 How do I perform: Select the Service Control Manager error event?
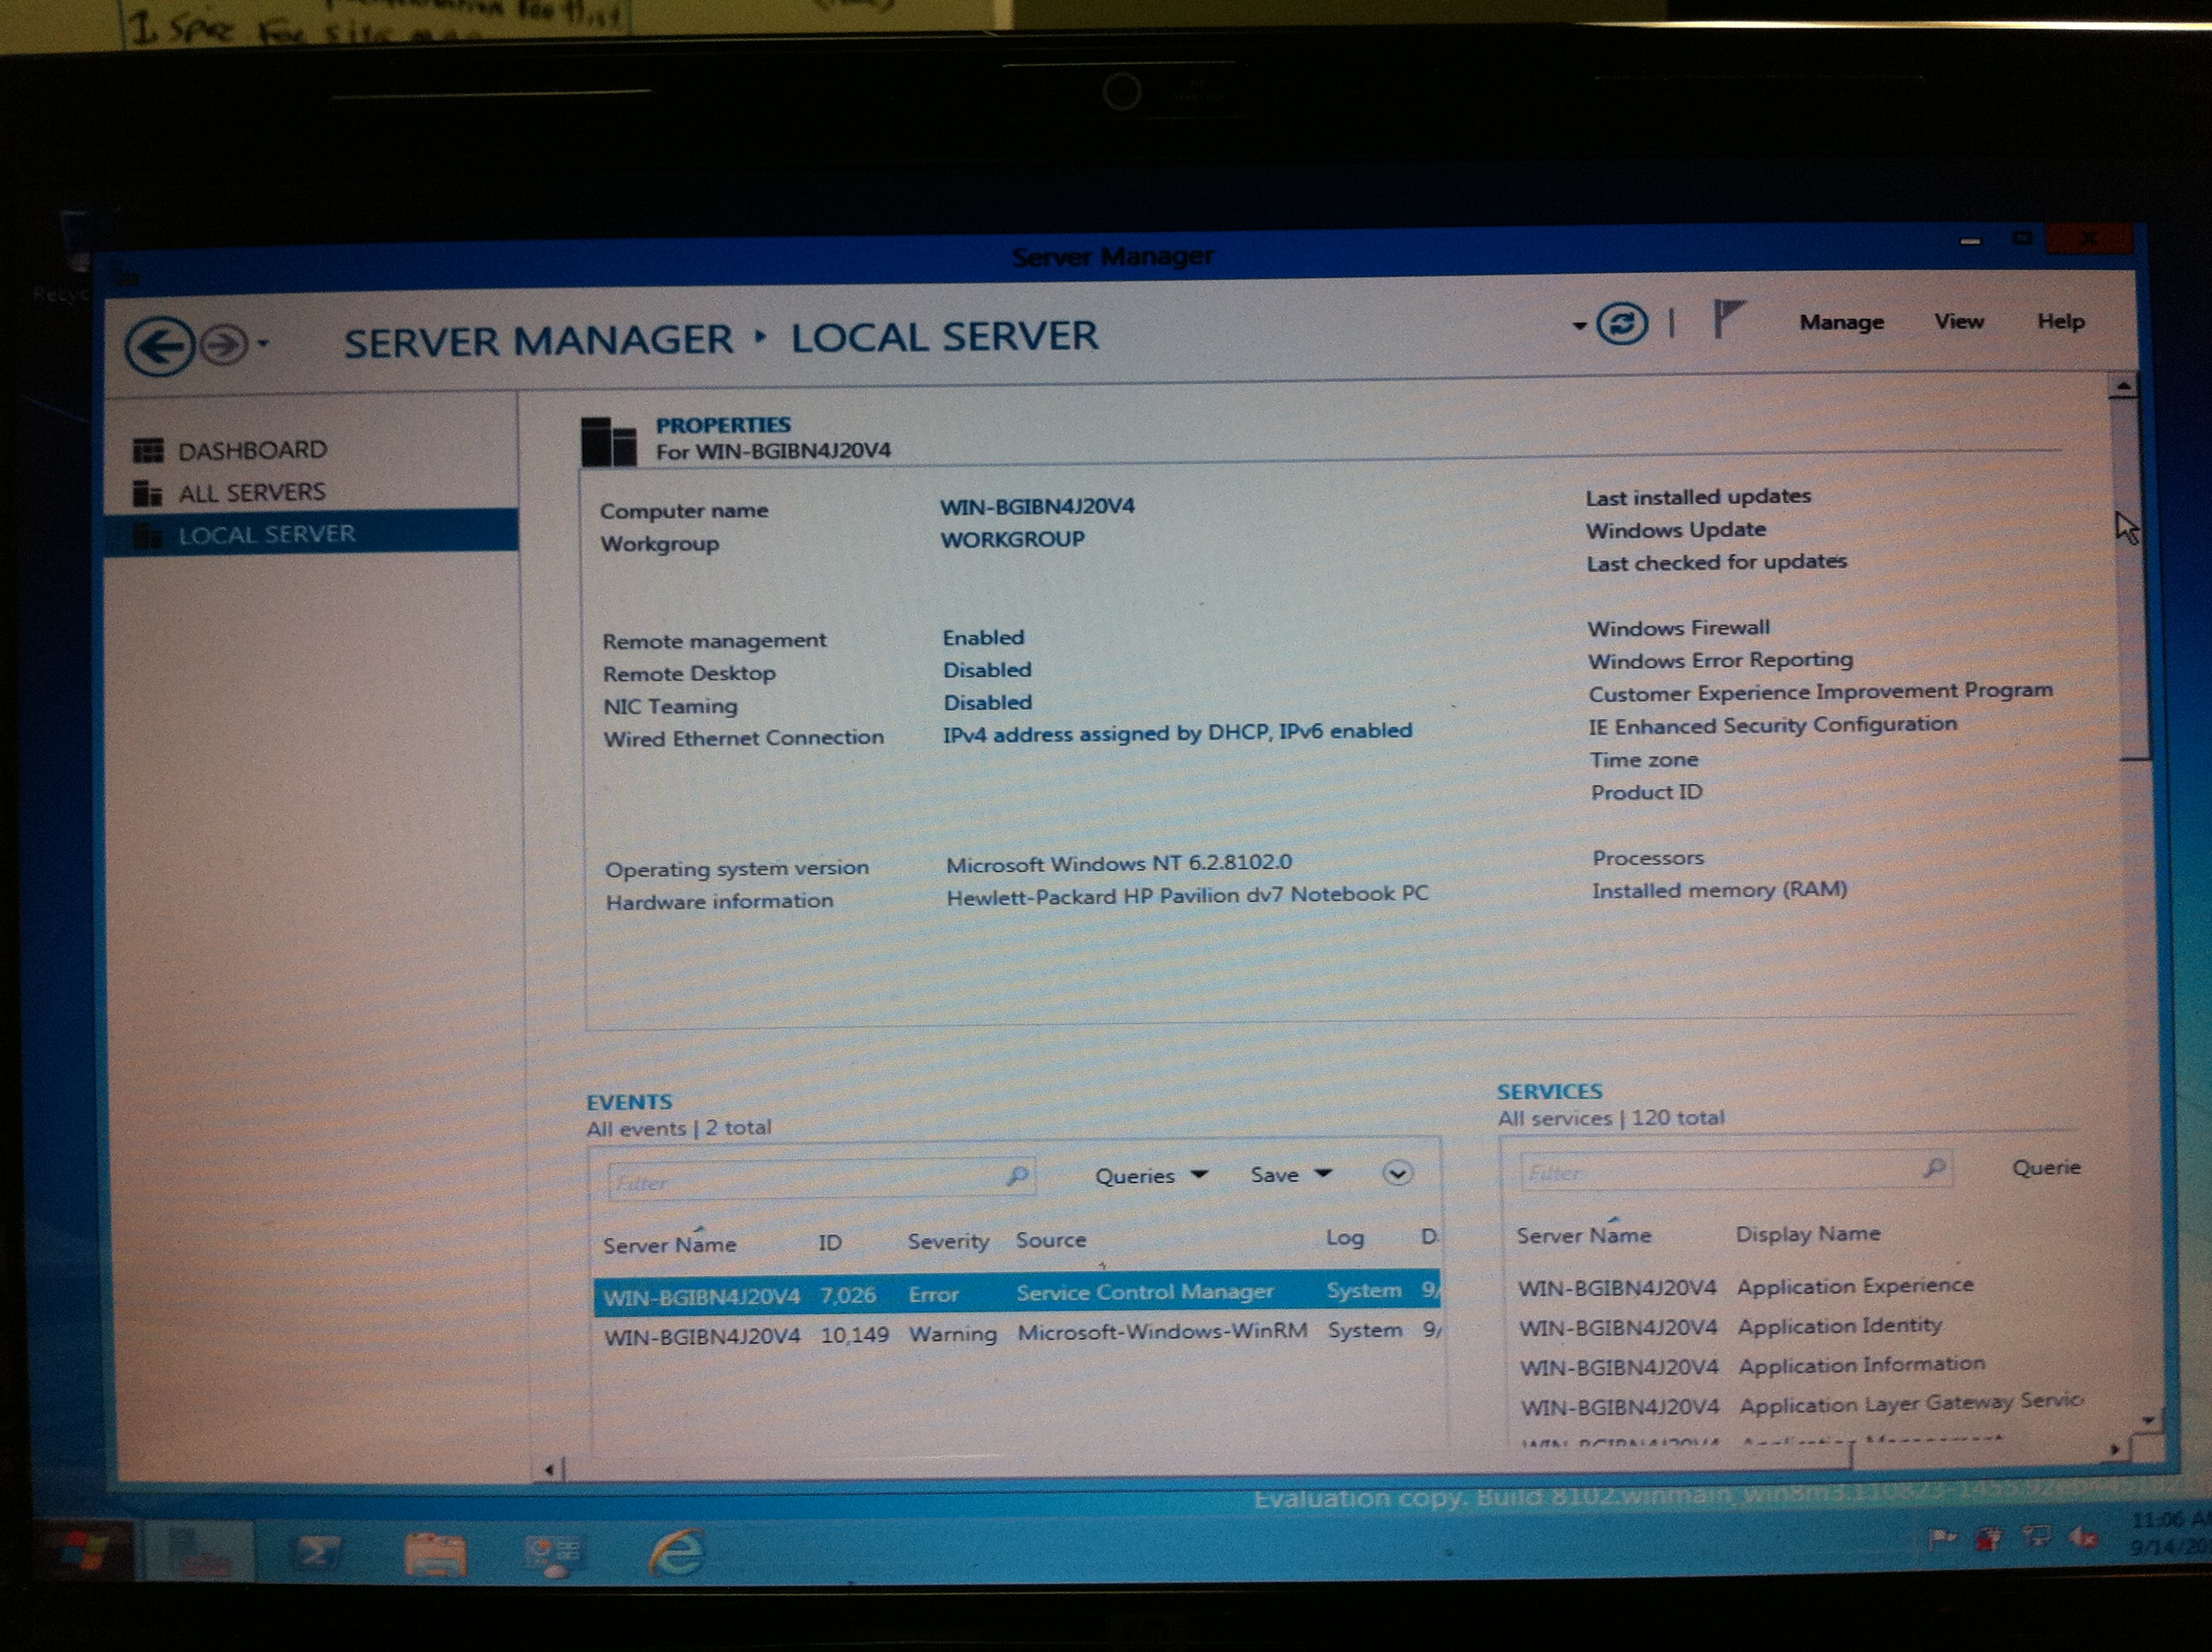(x=1017, y=1293)
